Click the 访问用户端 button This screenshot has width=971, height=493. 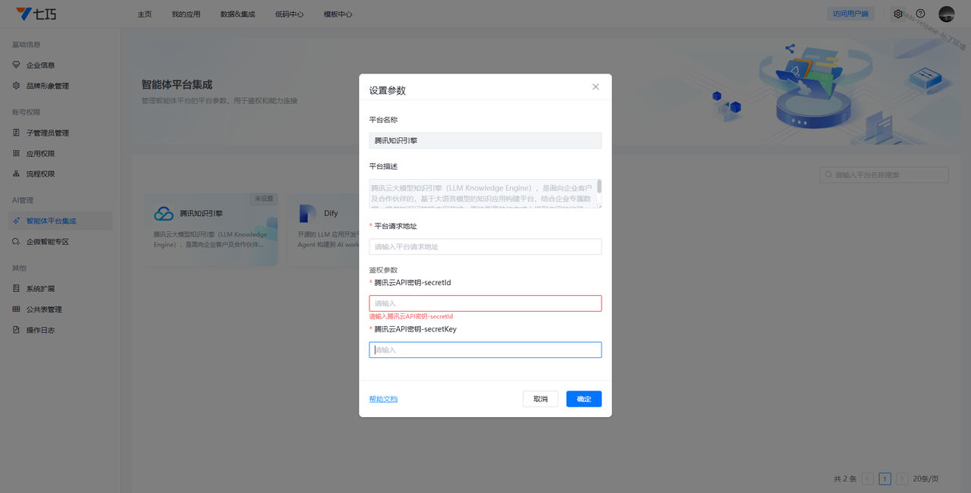850,14
